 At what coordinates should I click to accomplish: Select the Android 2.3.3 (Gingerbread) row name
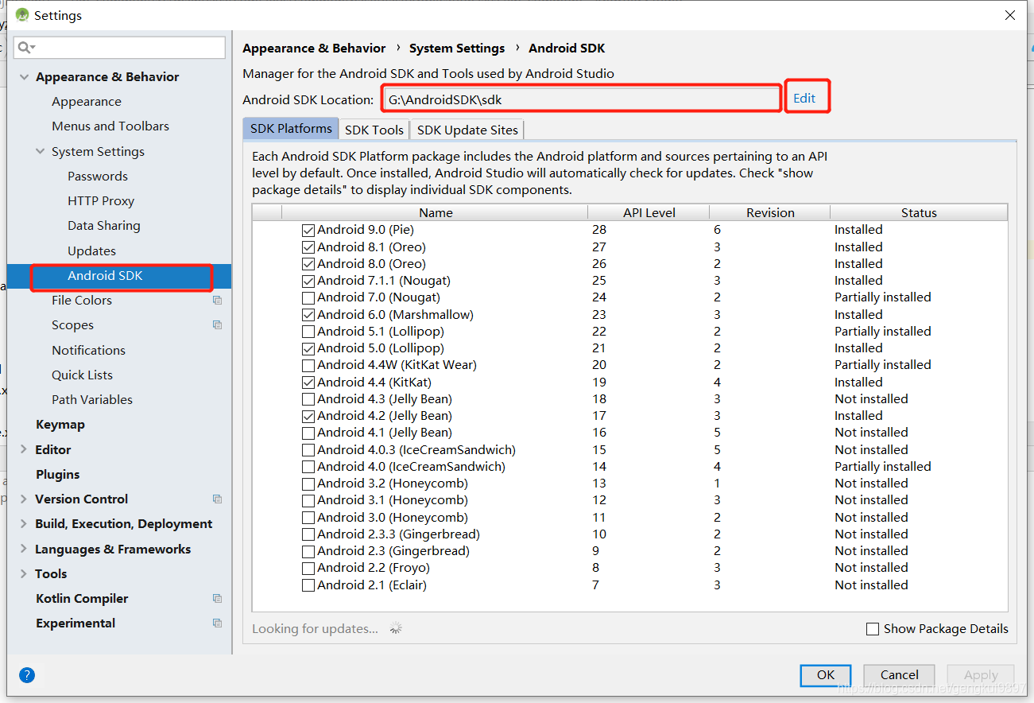pyautogui.click(x=398, y=534)
